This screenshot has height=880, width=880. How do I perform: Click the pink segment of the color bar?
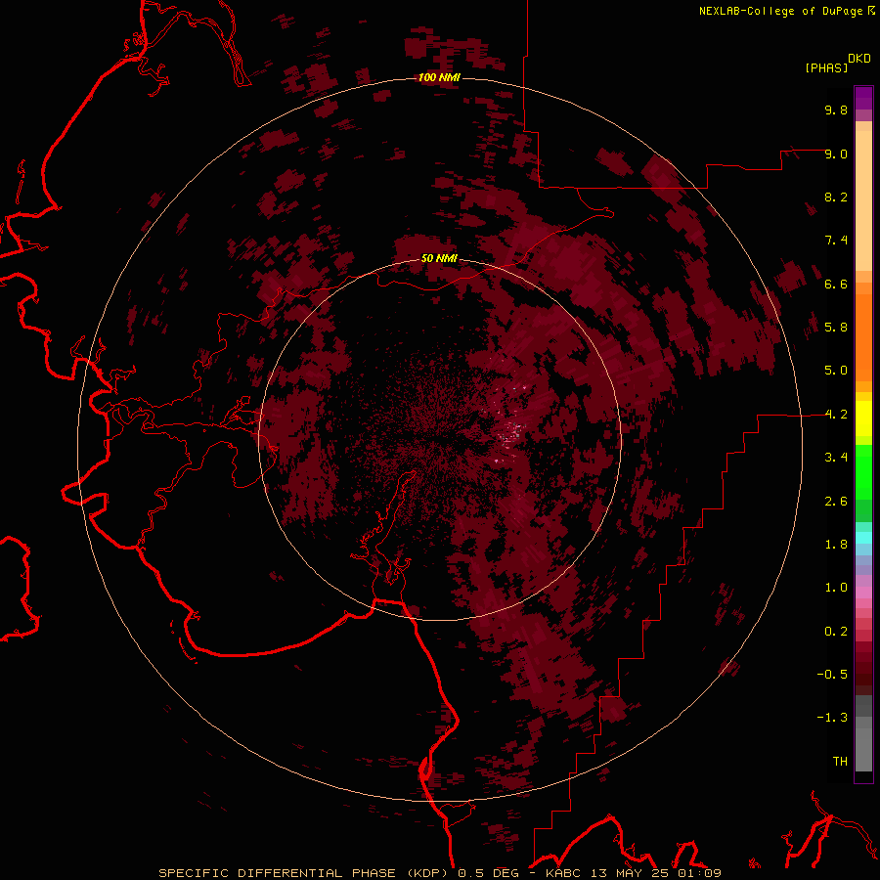[x=863, y=593]
